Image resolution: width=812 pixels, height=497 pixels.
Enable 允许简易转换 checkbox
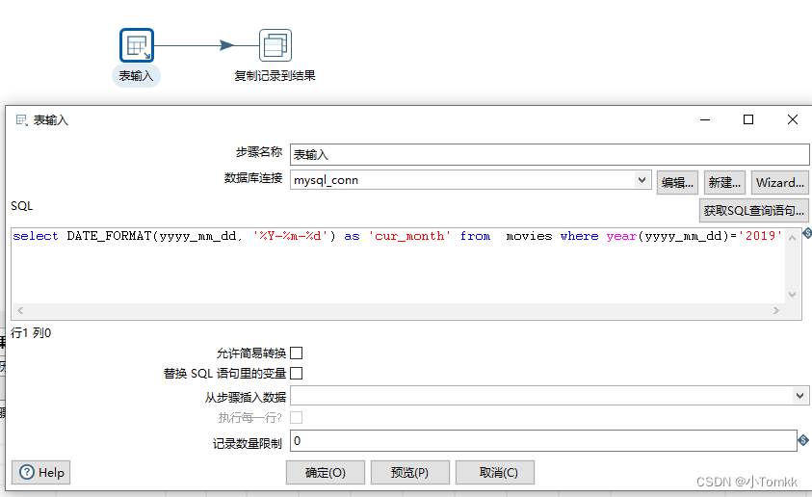[x=297, y=353]
